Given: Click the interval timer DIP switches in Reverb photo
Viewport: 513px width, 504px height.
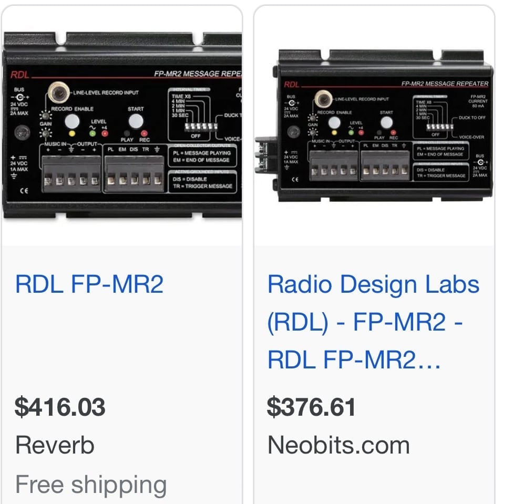Looking at the screenshot, I should pyautogui.click(x=201, y=126).
